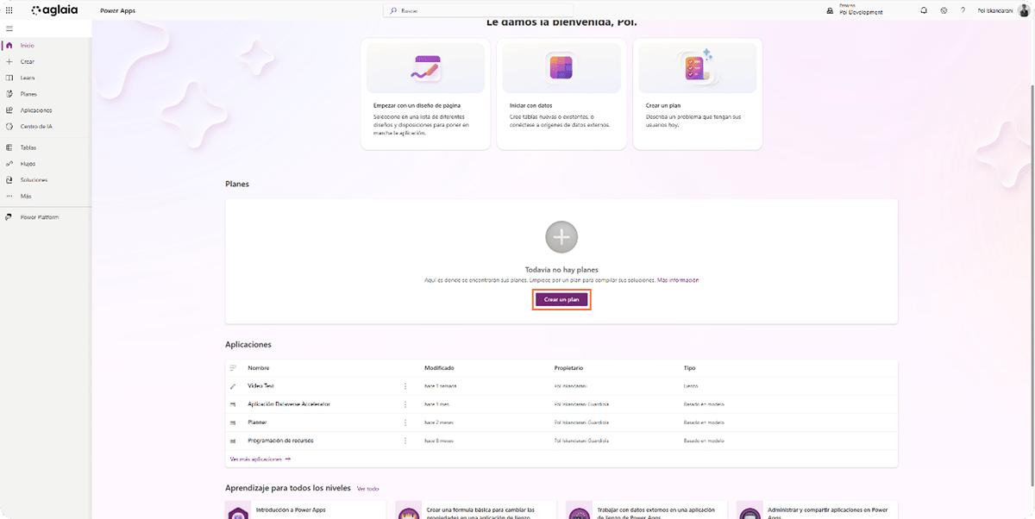
Task: Click the Buscar search field
Action: click(x=478, y=9)
